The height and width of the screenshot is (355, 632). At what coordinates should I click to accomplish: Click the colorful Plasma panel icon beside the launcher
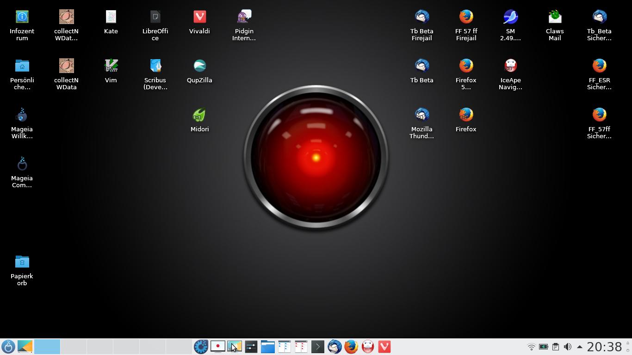coord(25,347)
